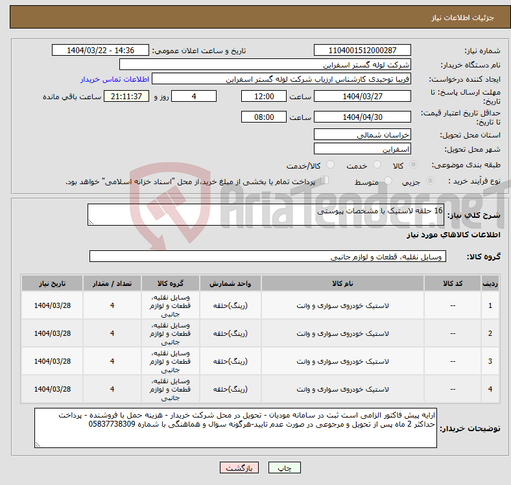Click item name in row 2
Screen dimensions: 511x485
[342, 333]
